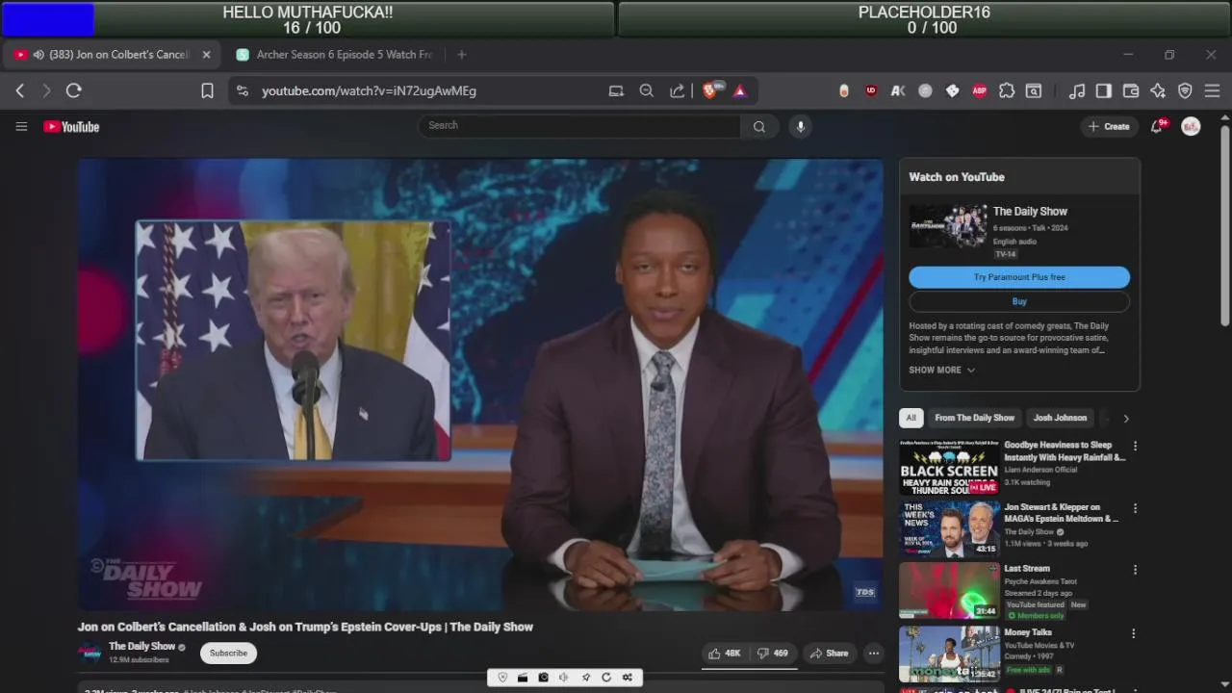
Task: Open The Daily Show title in Watch panel
Action: pos(1030,212)
